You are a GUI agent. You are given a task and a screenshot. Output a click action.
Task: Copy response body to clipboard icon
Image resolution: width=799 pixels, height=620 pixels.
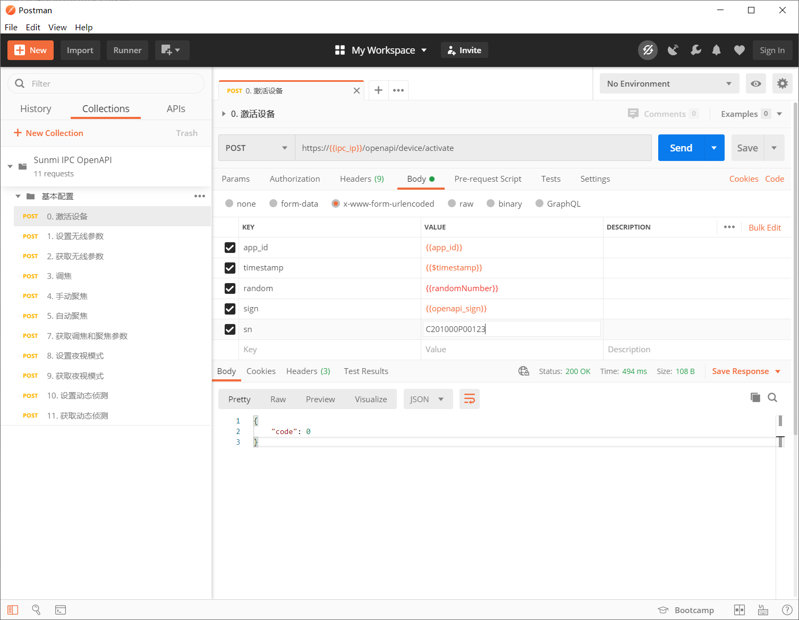[x=755, y=397]
